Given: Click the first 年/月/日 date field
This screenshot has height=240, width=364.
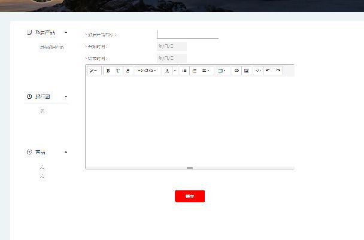Looking at the screenshot, I should click(x=171, y=46).
